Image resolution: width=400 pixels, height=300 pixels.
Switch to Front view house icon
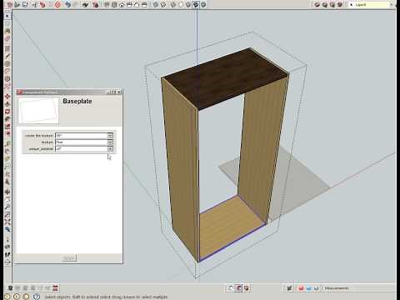coord(122,4)
